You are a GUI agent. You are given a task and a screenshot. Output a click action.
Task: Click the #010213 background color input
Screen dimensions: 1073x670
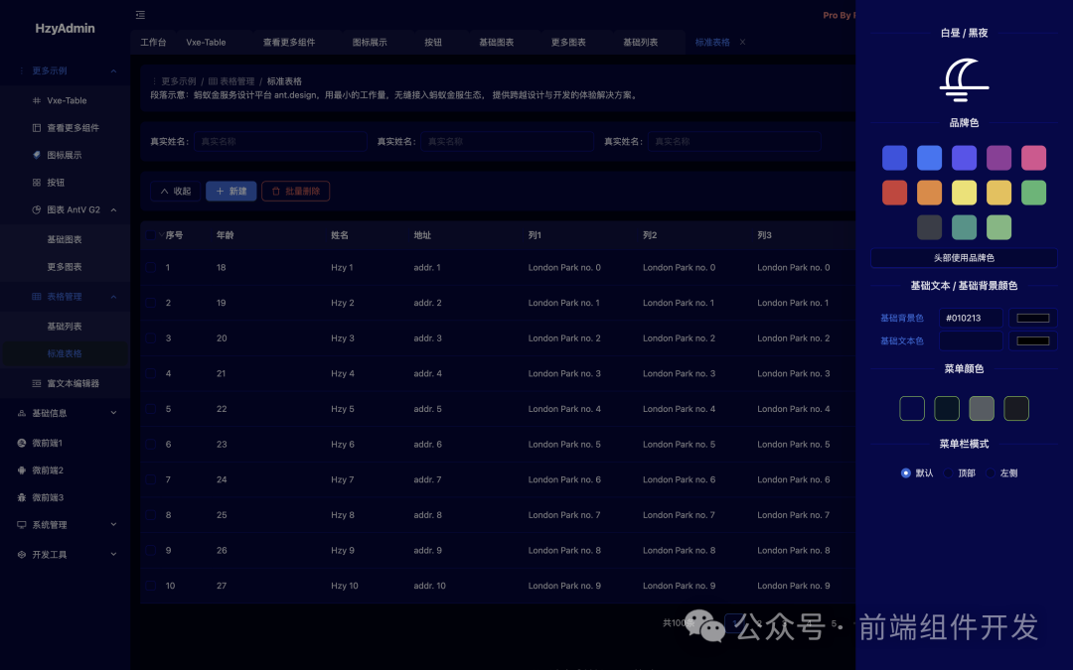pyautogui.click(x=971, y=318)
